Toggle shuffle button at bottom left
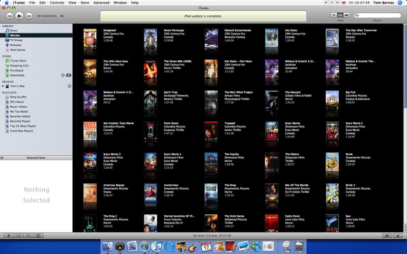 pyautogui.click(x=18, y=236)
